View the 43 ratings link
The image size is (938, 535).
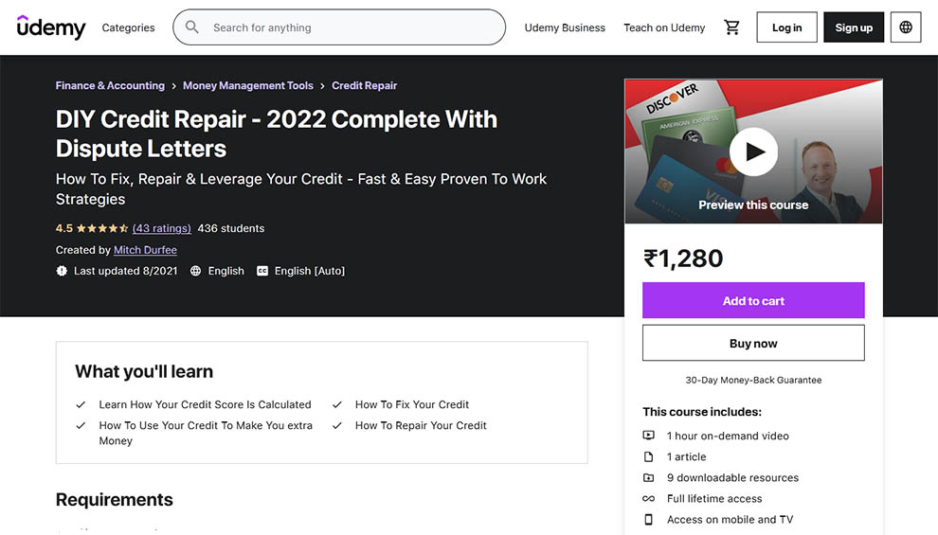pyautogui.click(x=162, y=228)
